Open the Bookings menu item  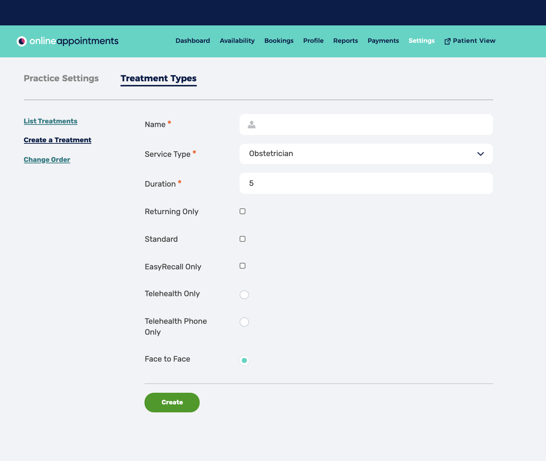point(279,41)
